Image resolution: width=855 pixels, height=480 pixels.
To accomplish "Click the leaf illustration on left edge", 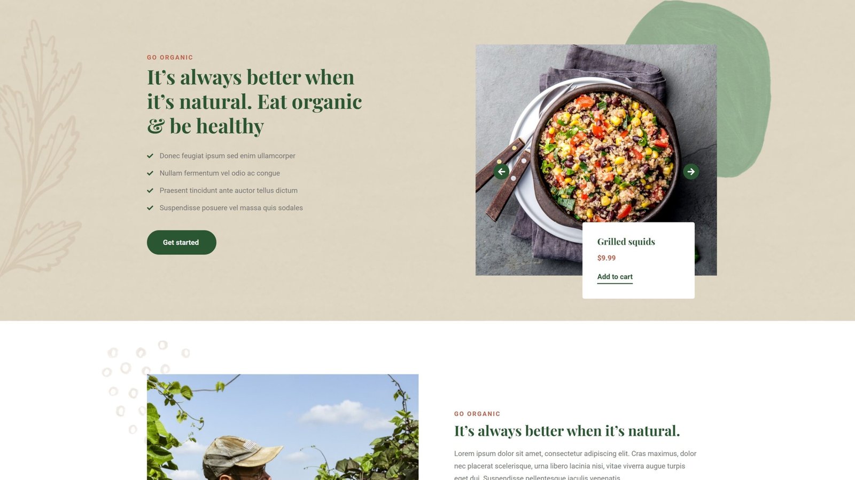I will click(x=40, y=149).
